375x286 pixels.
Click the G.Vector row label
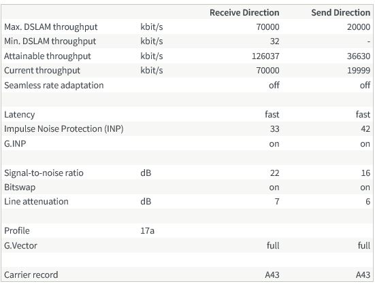tap(20, 246)
